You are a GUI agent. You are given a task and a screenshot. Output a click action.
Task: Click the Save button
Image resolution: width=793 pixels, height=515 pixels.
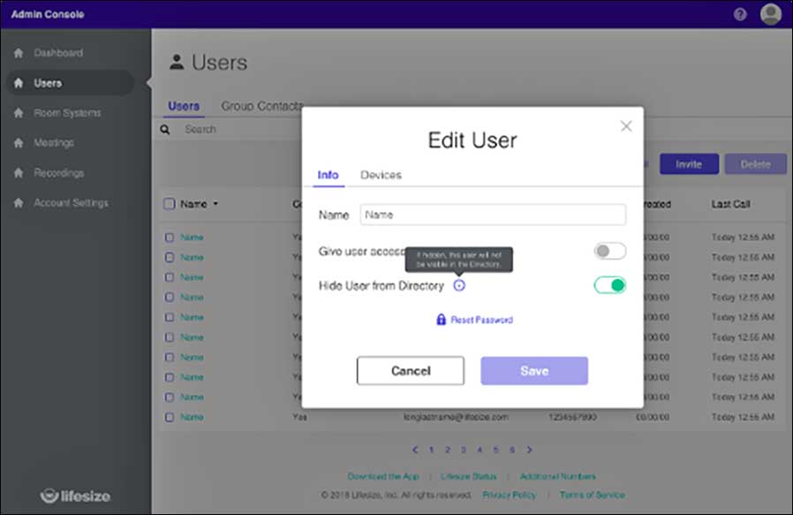[x=533, y=371]
